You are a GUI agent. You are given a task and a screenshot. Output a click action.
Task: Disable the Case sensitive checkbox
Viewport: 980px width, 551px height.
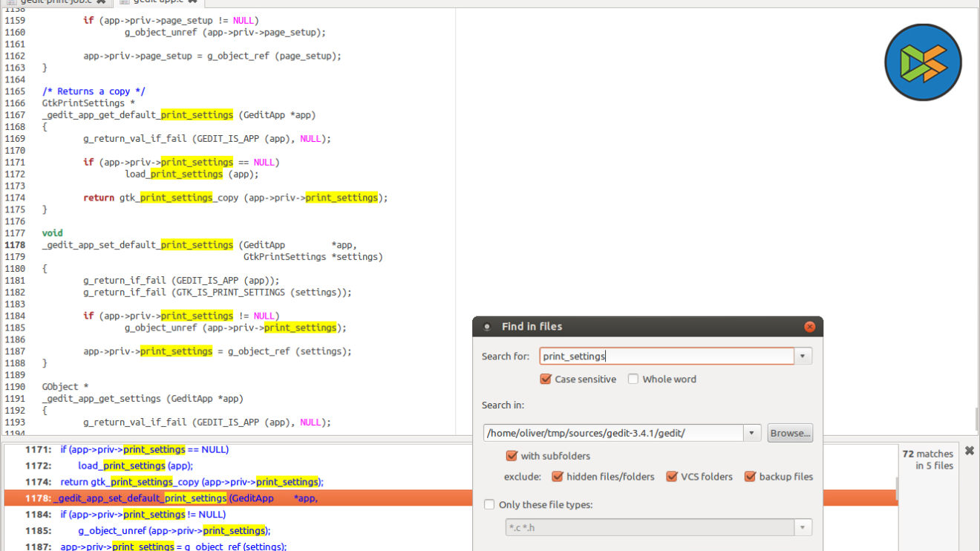pos(546,379)
